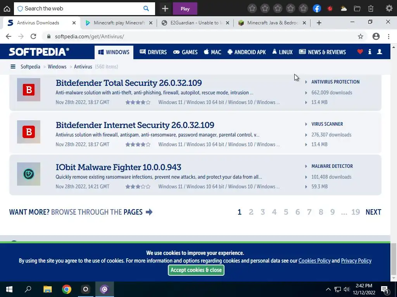Click the star rating for IObit Malware Fighter
The height and width of the screenshot is (297, 397).
tap(138, 187)
